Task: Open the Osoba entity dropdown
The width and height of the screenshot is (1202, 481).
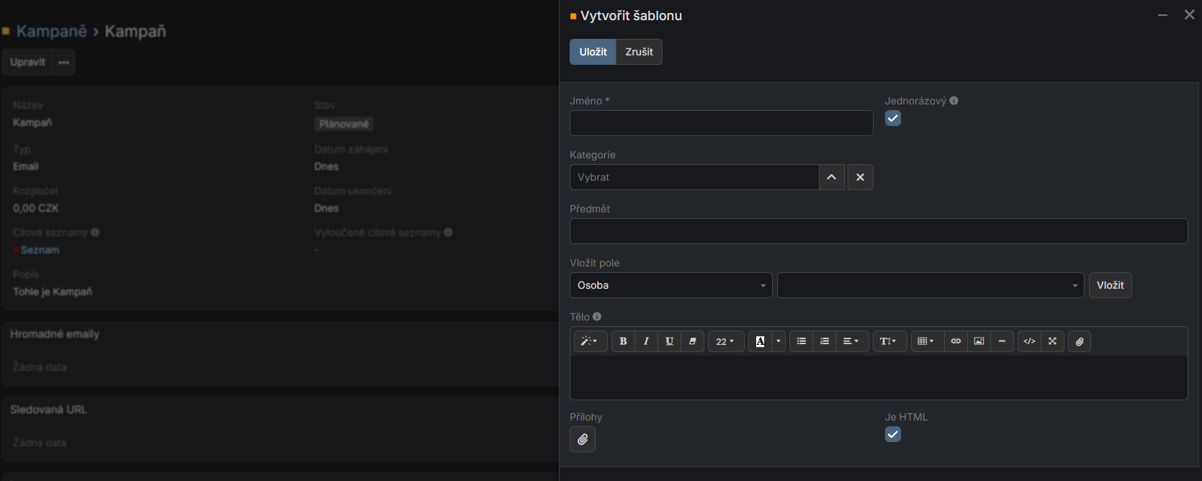Action: click(x=670, y=285)
